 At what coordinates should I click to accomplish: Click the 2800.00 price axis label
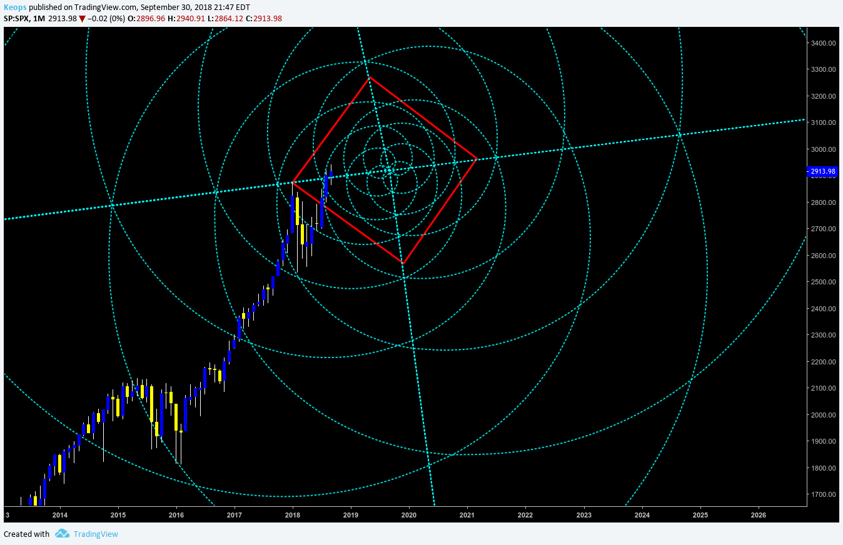coord(824,202)
